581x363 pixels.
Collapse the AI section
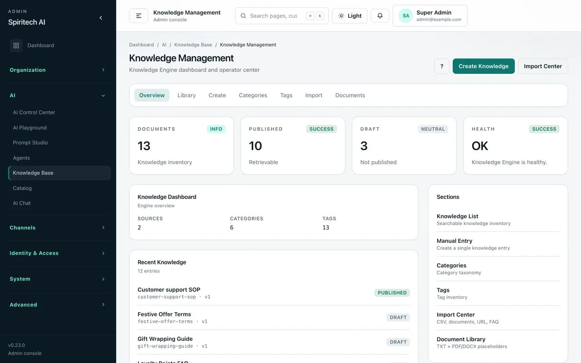pos(58,95)
